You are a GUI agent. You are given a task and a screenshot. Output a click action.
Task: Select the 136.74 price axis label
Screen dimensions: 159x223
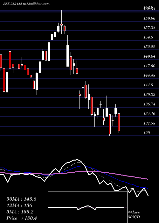click(149, 104)
